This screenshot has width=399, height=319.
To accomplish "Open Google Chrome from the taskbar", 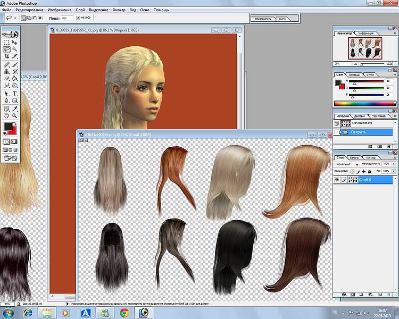I will click(124, 313).
